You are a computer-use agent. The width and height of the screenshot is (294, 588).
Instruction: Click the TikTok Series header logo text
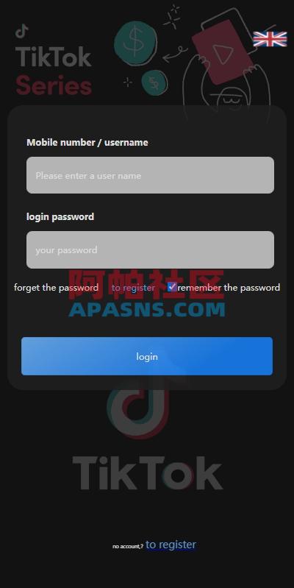coord(54,71)
